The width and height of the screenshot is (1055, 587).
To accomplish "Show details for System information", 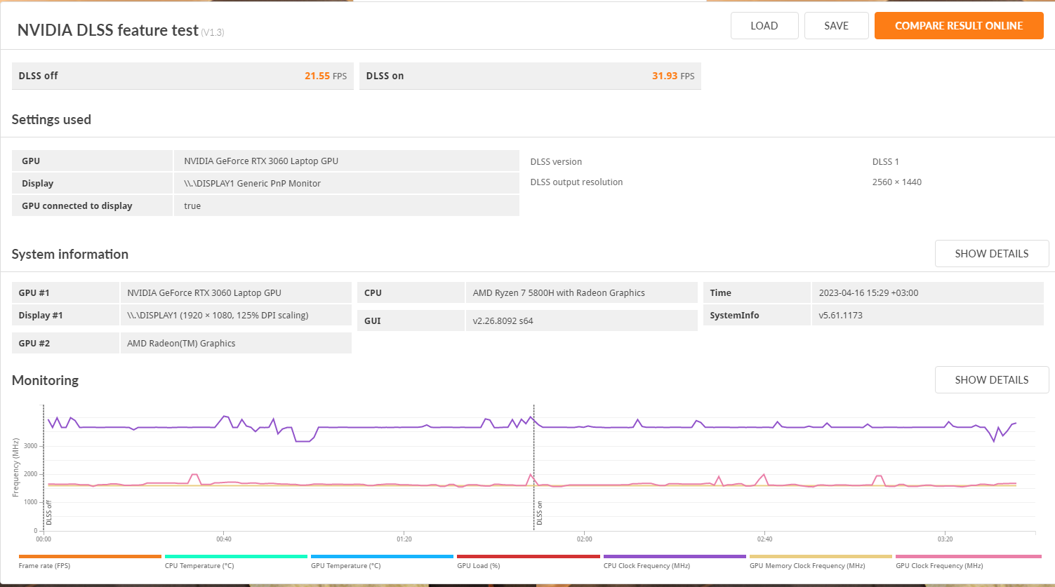I will (991, 254).
